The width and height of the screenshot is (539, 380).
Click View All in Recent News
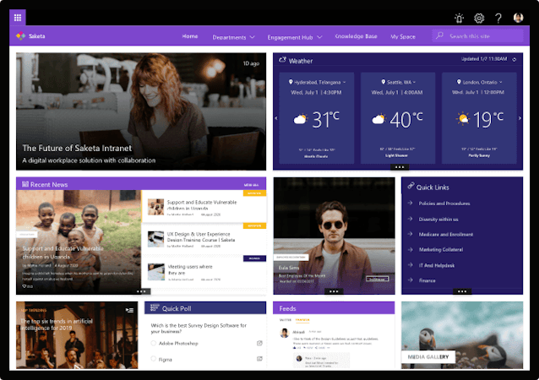pyautogui.click(x=251, y=185)
